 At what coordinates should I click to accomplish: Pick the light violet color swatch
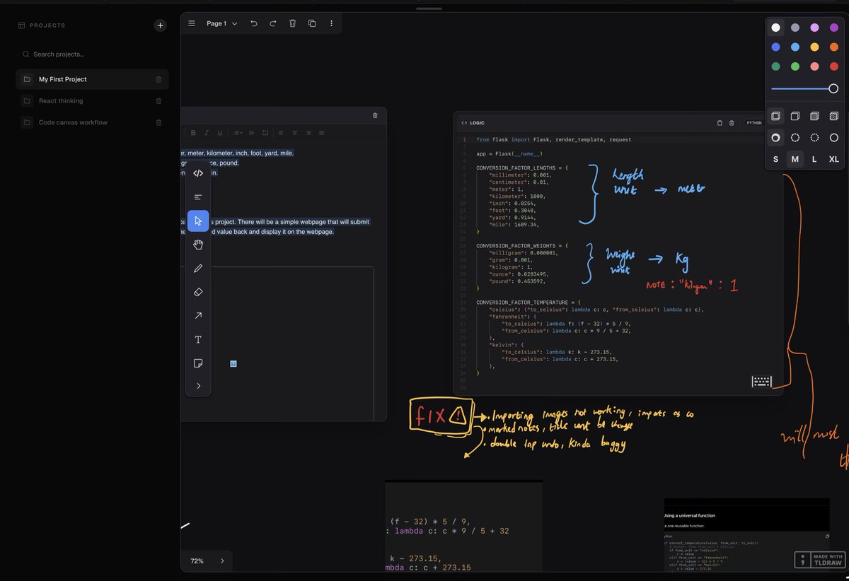coord(814,28)
